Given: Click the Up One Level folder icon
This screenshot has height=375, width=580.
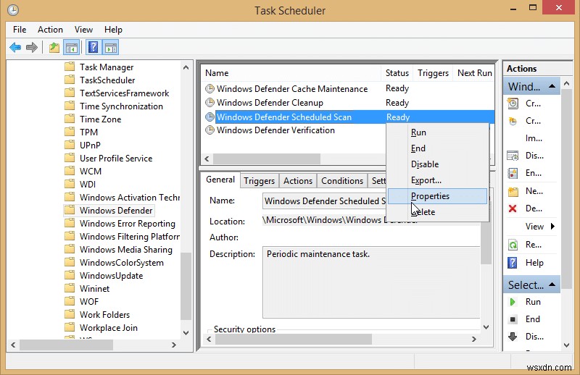Looking at the screenshot, I should 54,47.
